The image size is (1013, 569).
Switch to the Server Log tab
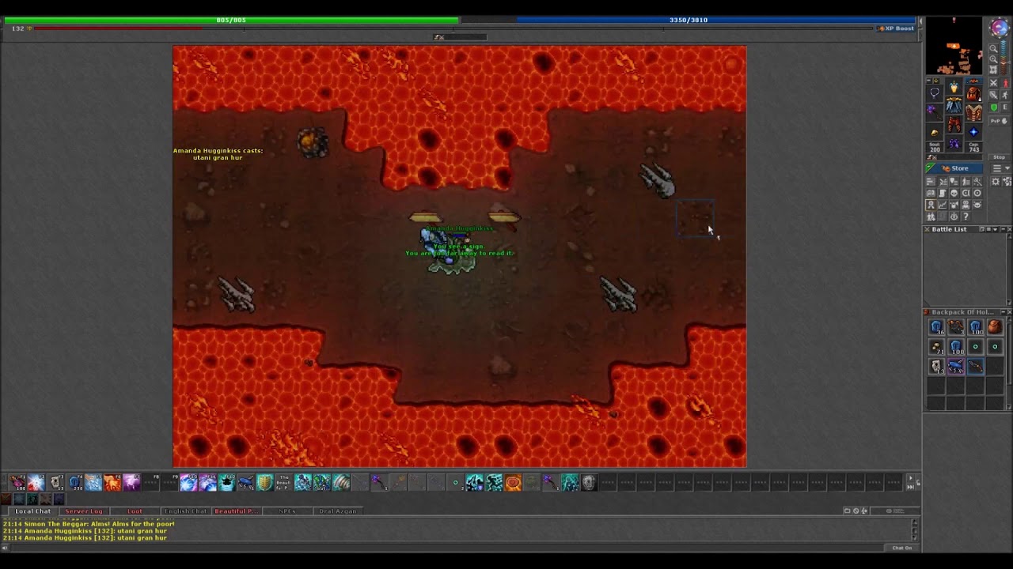pos(84,511)
